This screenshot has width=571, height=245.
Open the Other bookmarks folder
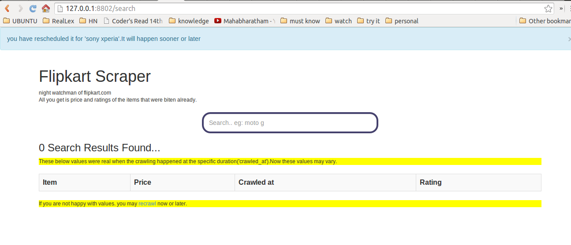pyautogui.click(x=545, y=21)
